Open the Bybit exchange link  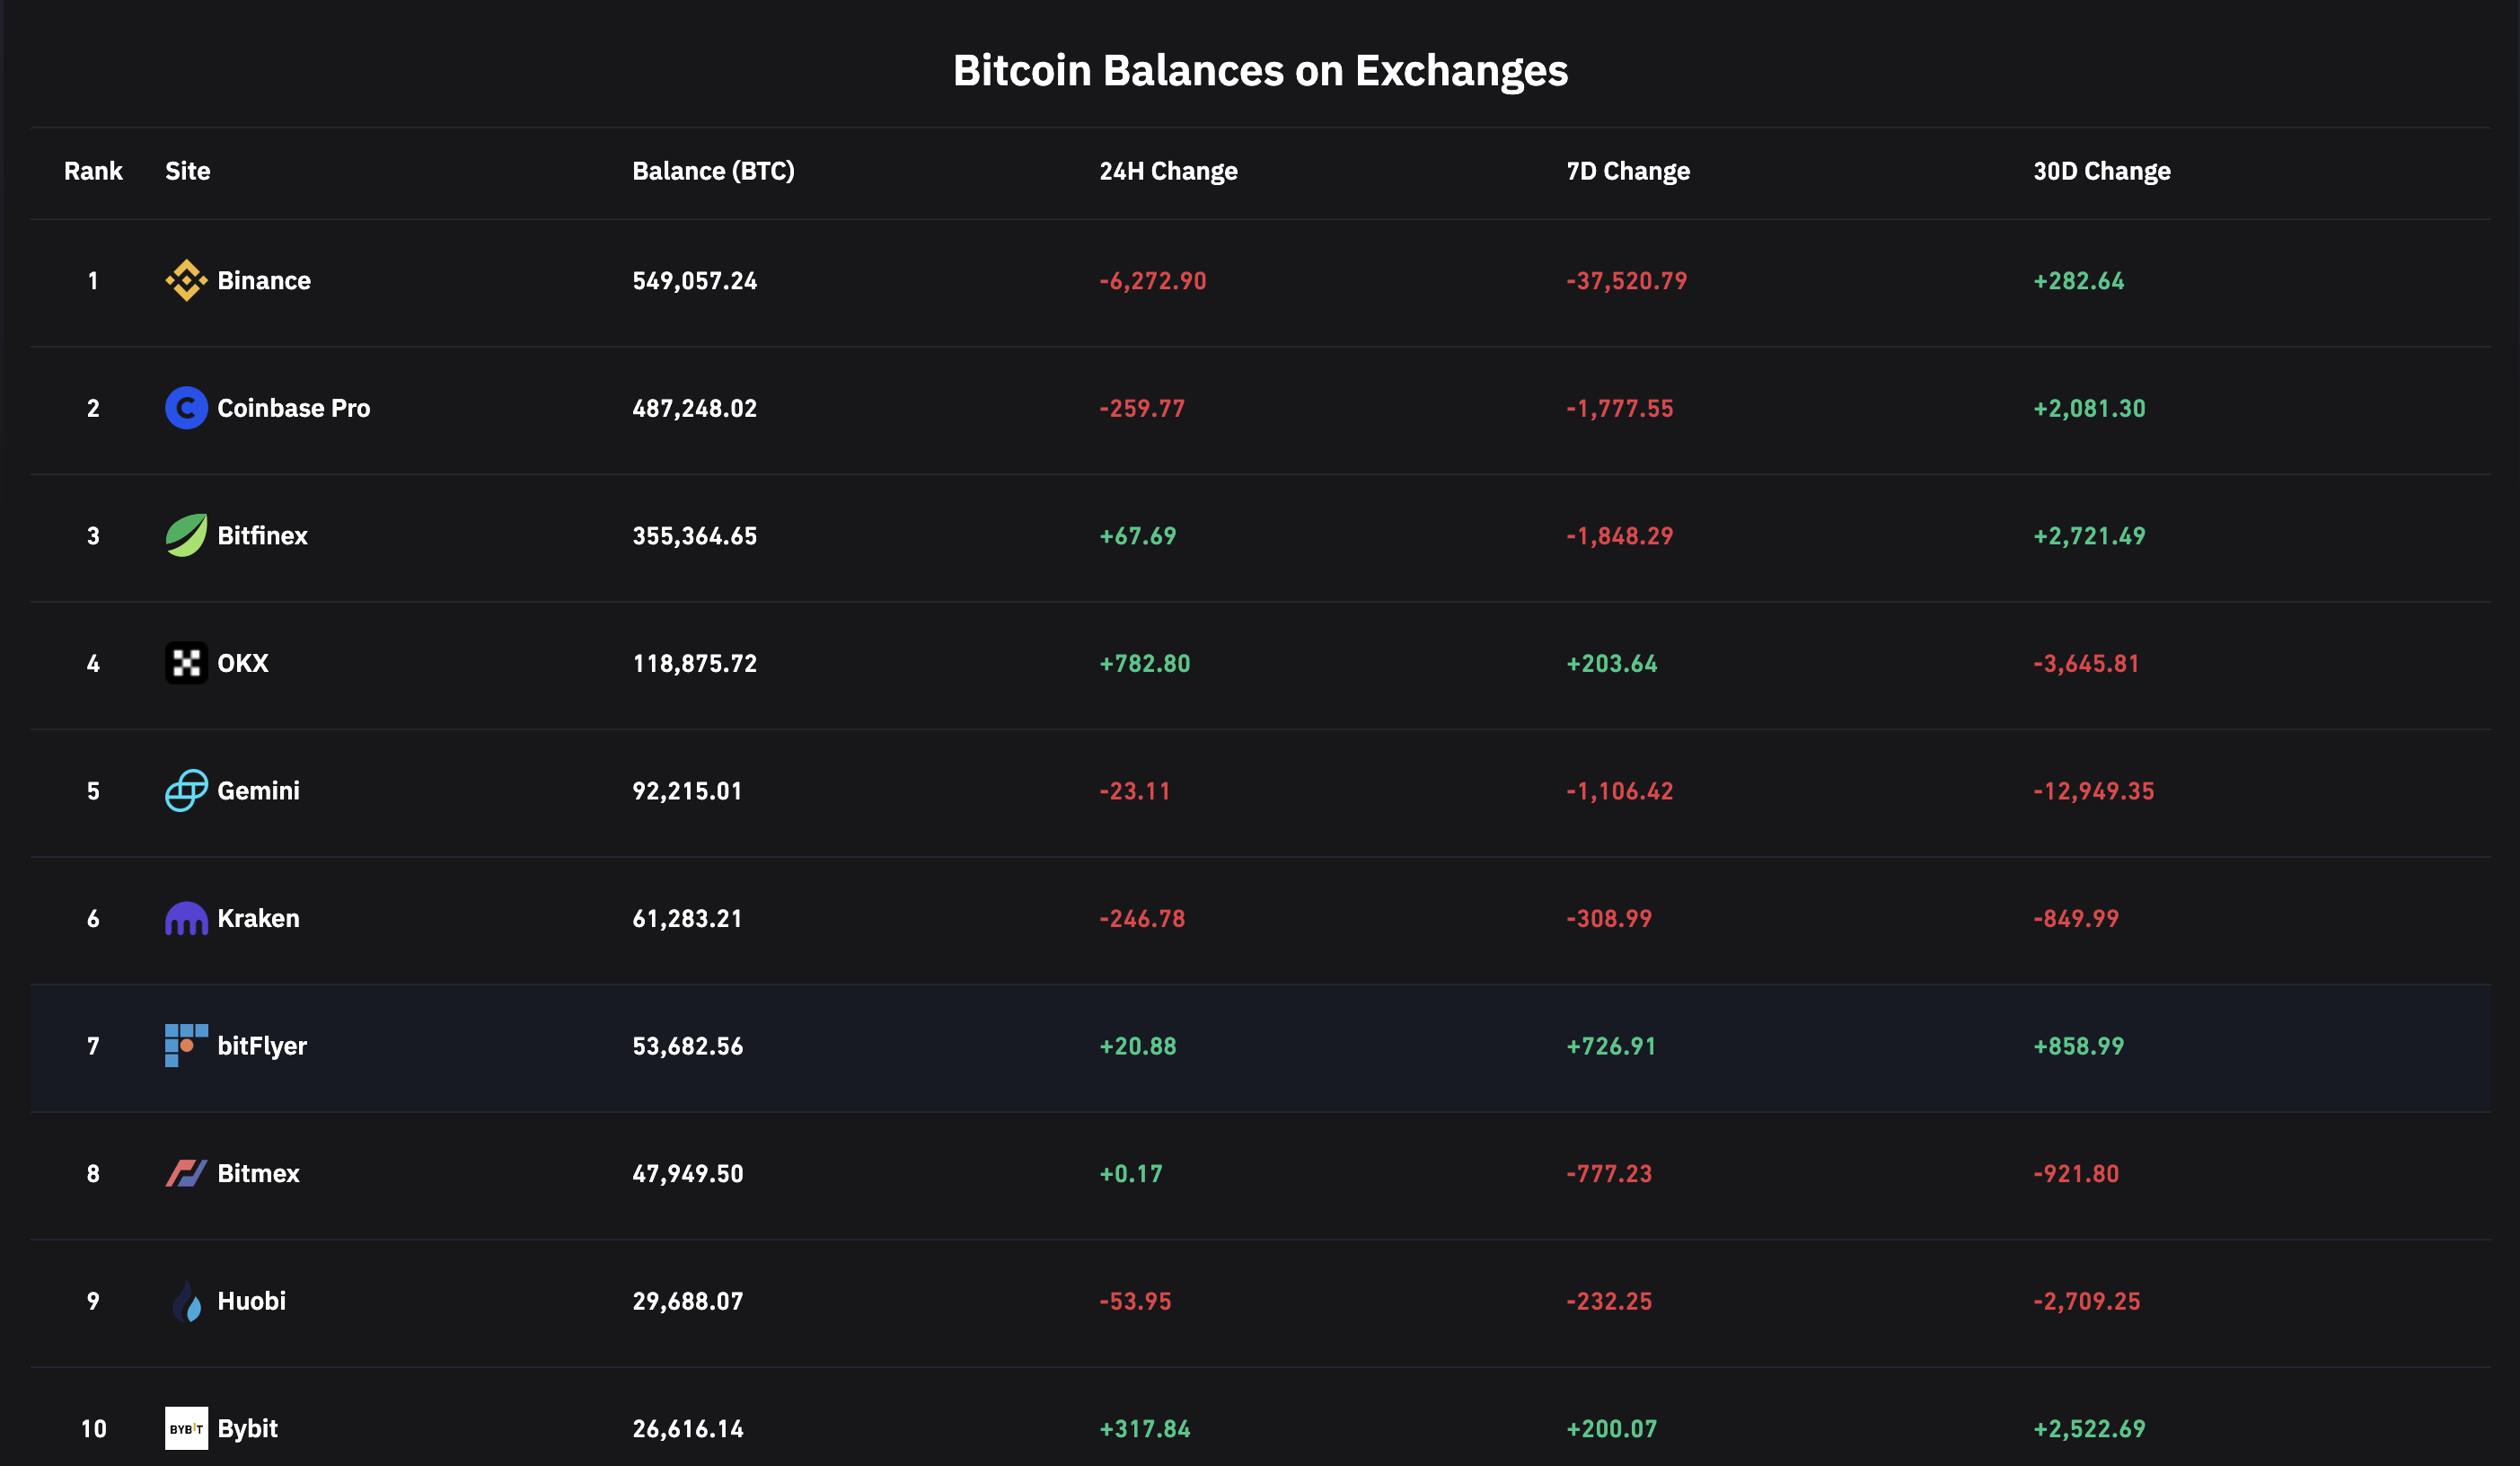(x=247, y=1429)
